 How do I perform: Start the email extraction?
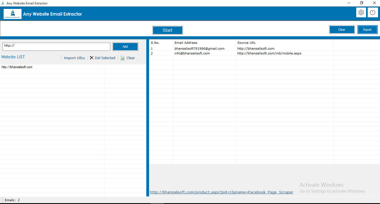pyautogui.click(x=168, y=30)
